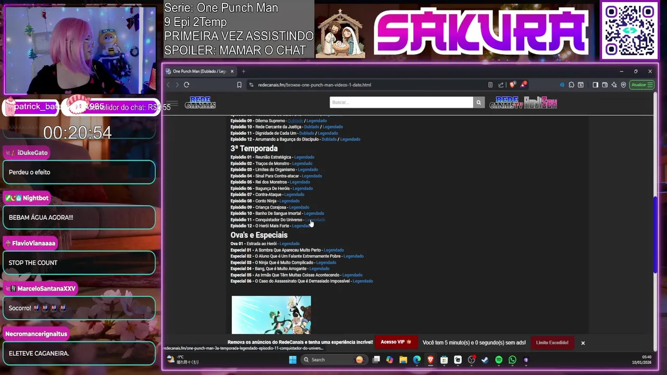The image size is (667, 375).
Task: Open the Brave VPN shield icon
Action: pyautogui.click(x=623, y=85)
